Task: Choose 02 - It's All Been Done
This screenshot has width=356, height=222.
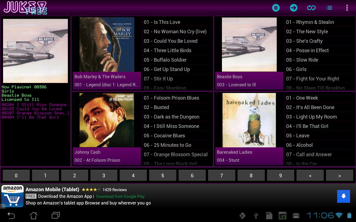Action: point(320,107)
